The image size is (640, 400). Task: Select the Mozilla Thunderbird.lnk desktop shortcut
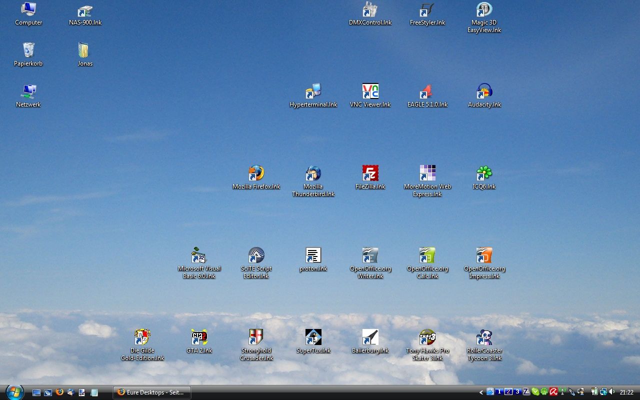[313, 181]
